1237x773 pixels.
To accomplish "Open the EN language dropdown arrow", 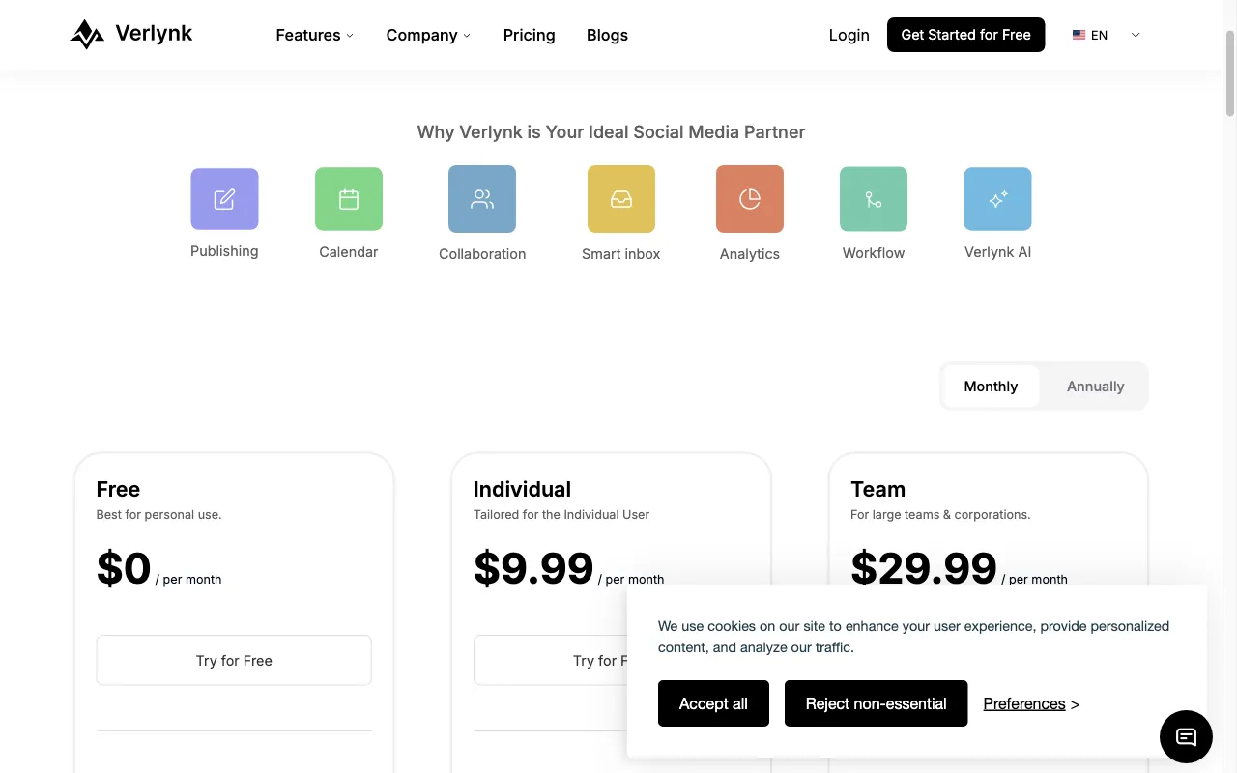I will click(1136, 35).
